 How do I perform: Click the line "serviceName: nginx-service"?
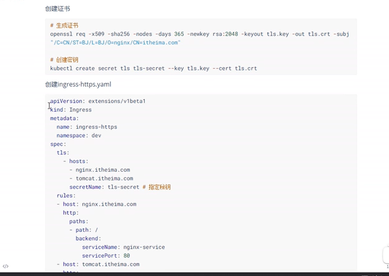[x=123, y=247]
